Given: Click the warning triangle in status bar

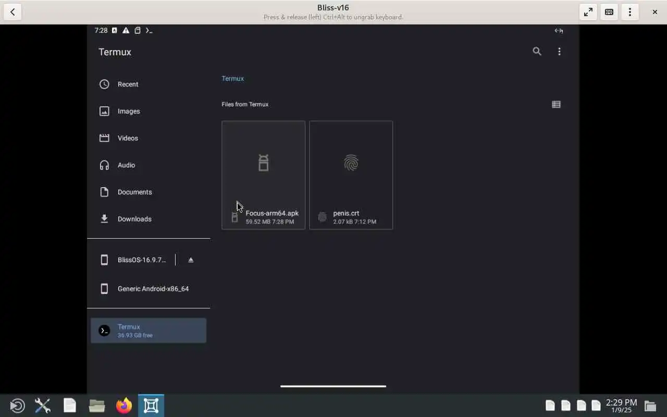Looking at the screenshot, I should pos(126,31).
